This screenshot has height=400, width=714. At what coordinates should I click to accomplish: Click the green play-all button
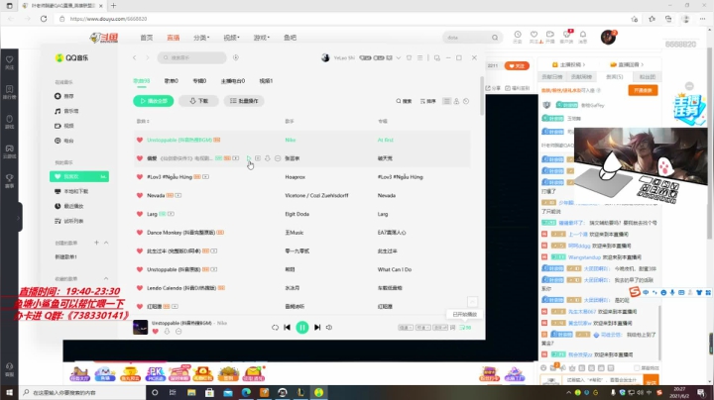click(x=154, y=101)
